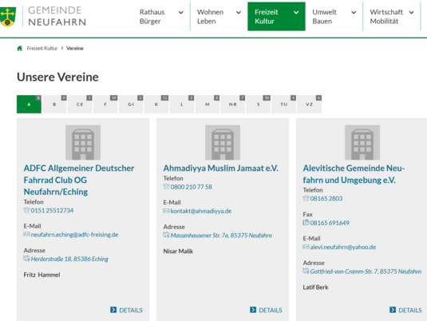Click Freizeit Kultur breadcrumb link

coord(42,48)
